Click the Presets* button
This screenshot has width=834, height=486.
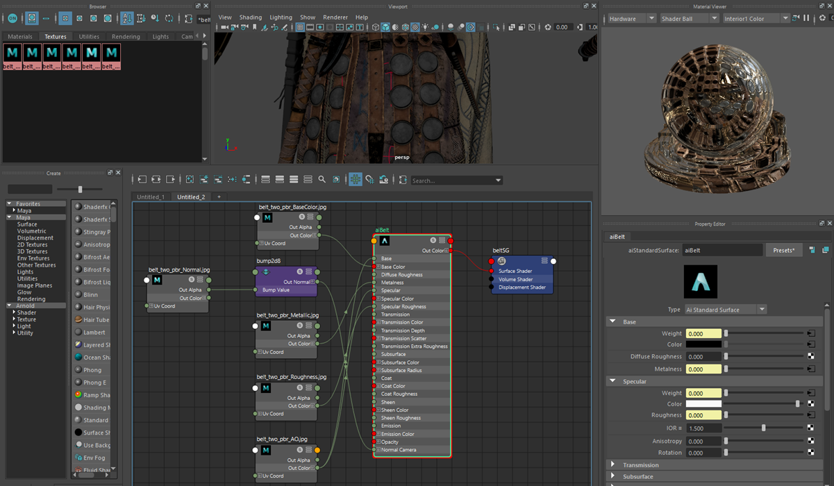(784, 251)
